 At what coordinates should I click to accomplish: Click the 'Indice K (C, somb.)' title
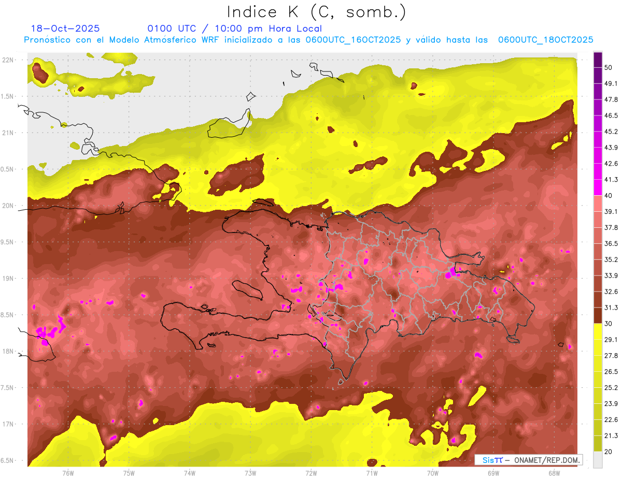316,12
